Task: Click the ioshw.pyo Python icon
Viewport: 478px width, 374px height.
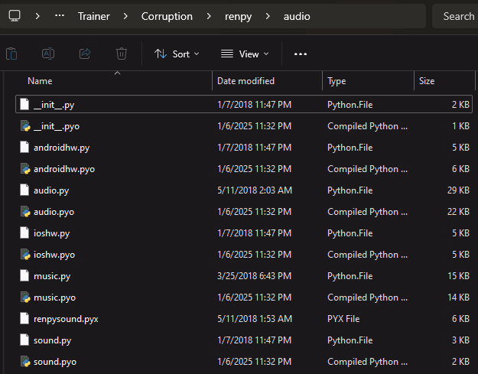Action: click(25, 254)
